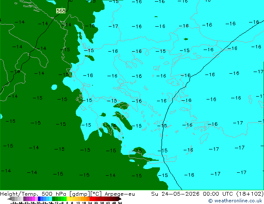Click the dark gray swatch in the legend

(13, 199)
